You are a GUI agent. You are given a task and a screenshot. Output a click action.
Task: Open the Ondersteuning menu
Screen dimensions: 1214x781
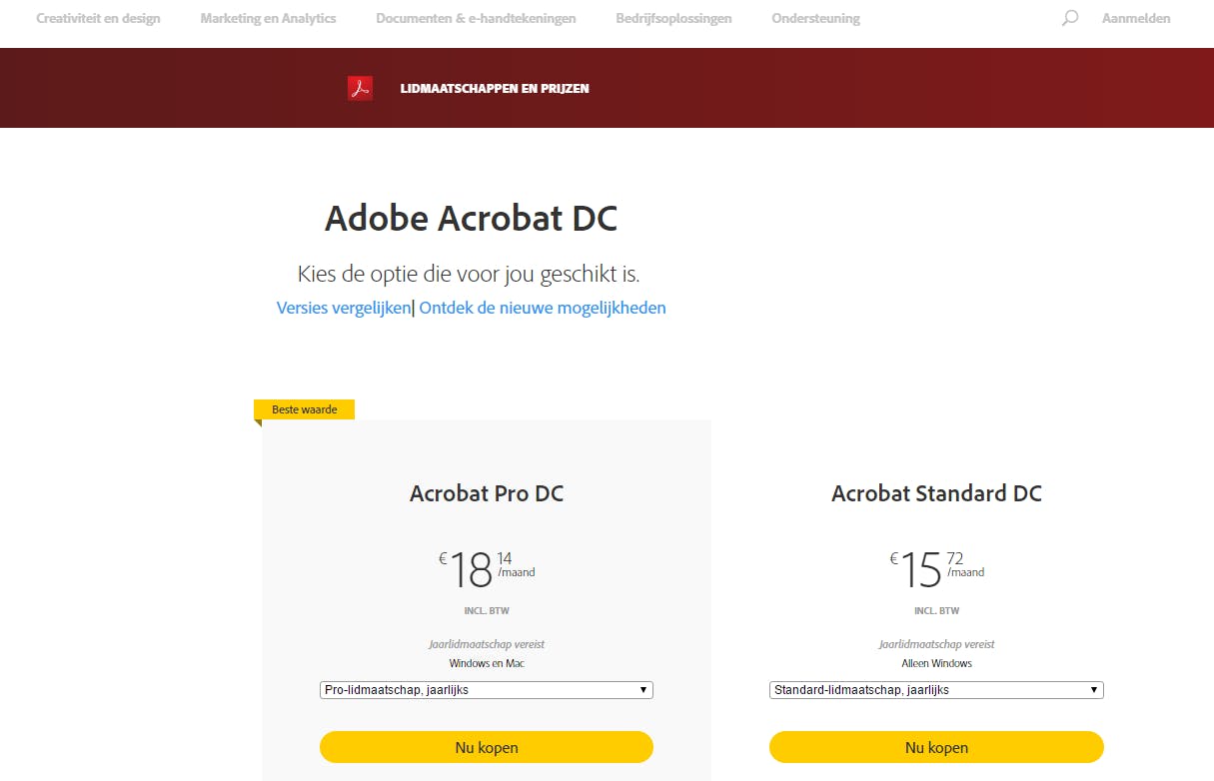[x=815, y=18]
